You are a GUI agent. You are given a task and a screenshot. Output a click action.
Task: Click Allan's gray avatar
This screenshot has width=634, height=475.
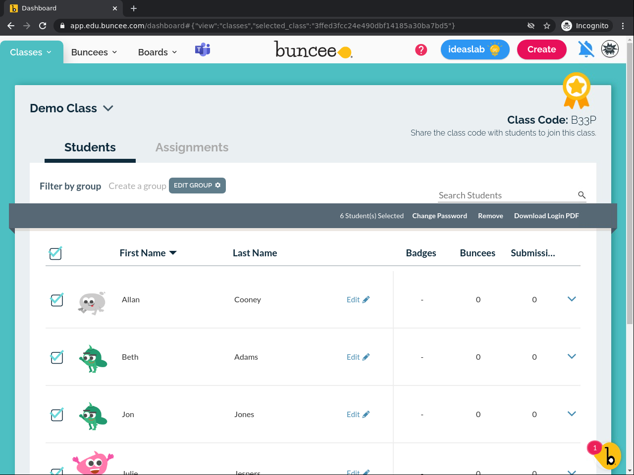[92, 302]
